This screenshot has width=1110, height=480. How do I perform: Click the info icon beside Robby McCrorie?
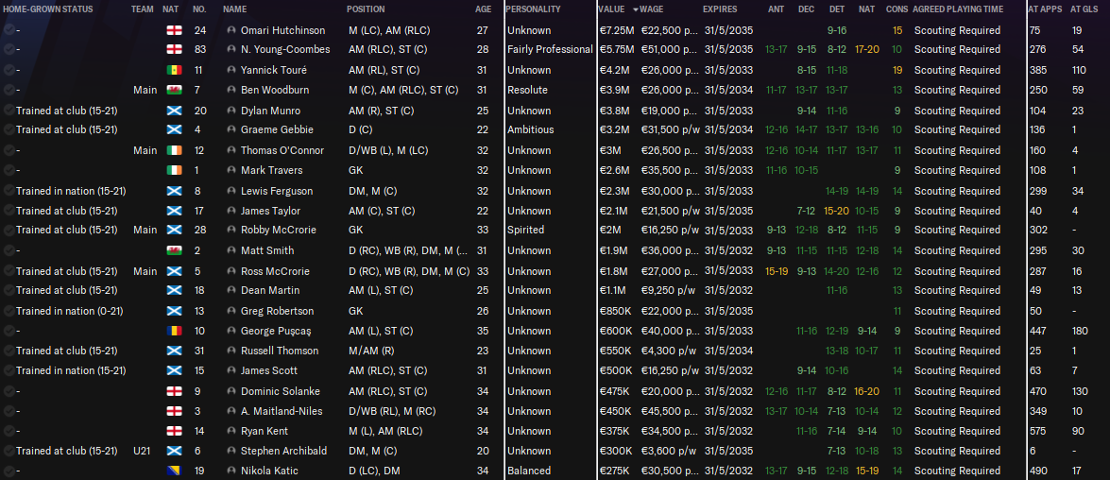pyautogui.click(x=231, y=230)
